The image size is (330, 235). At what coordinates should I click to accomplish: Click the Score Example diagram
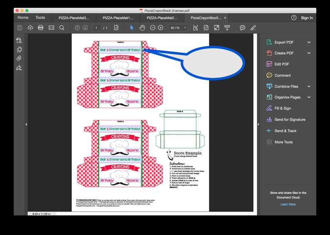180,129
